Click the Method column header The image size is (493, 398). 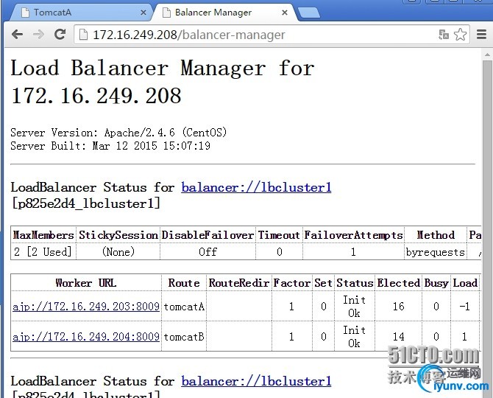(x=436, y=235)
